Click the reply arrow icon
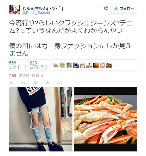The image size is (146, 156). 11,83
